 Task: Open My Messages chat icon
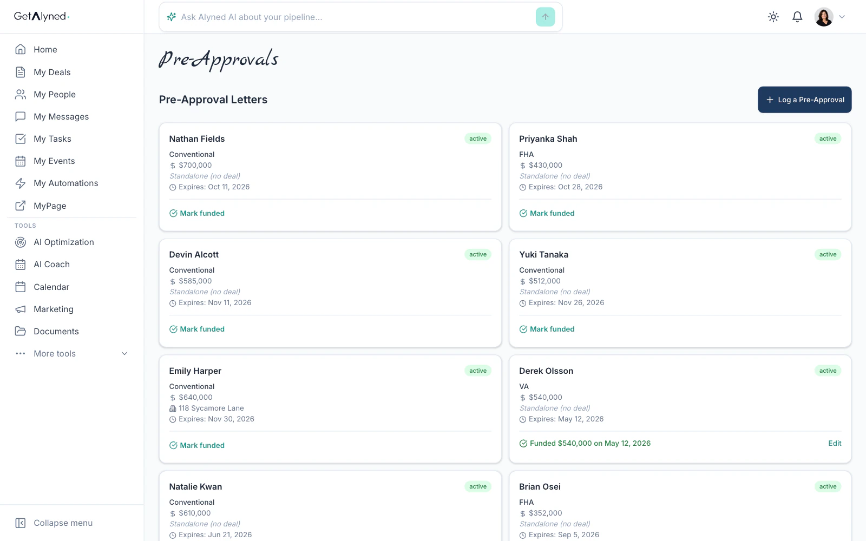click(21, 116)
